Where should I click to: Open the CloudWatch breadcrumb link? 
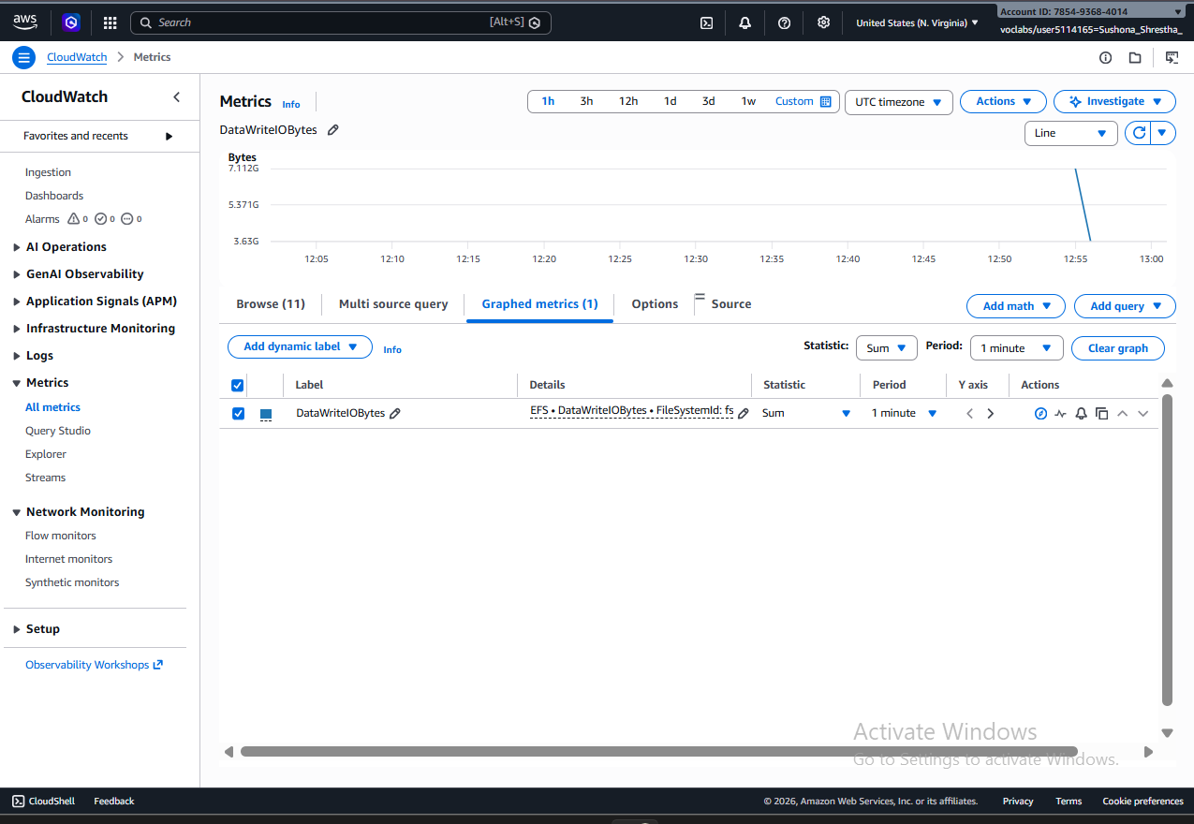(77, 57)
